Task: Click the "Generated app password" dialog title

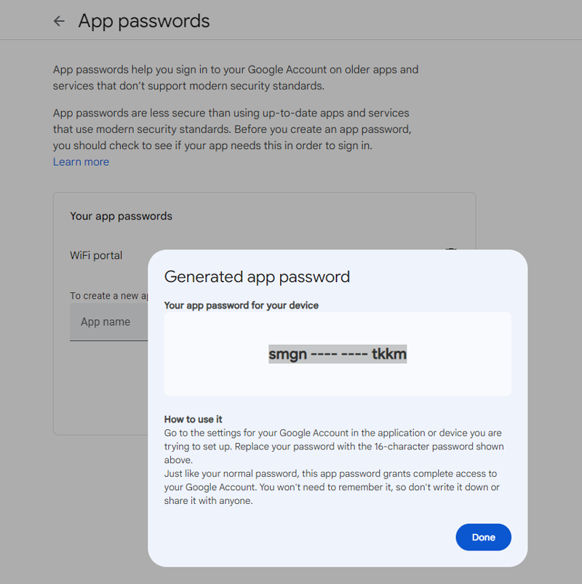Action: [x=257, y=276]
